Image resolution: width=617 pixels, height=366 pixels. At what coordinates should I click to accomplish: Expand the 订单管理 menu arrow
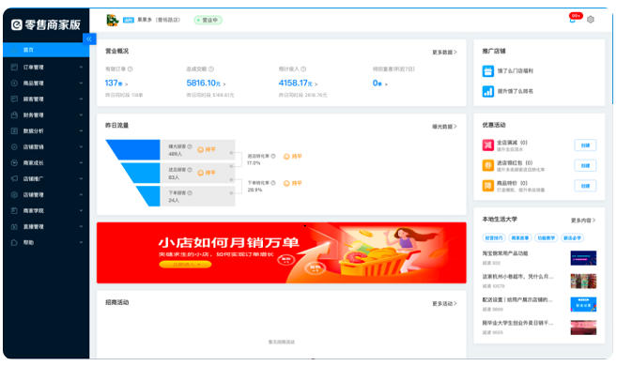click(x=81, y=68)
